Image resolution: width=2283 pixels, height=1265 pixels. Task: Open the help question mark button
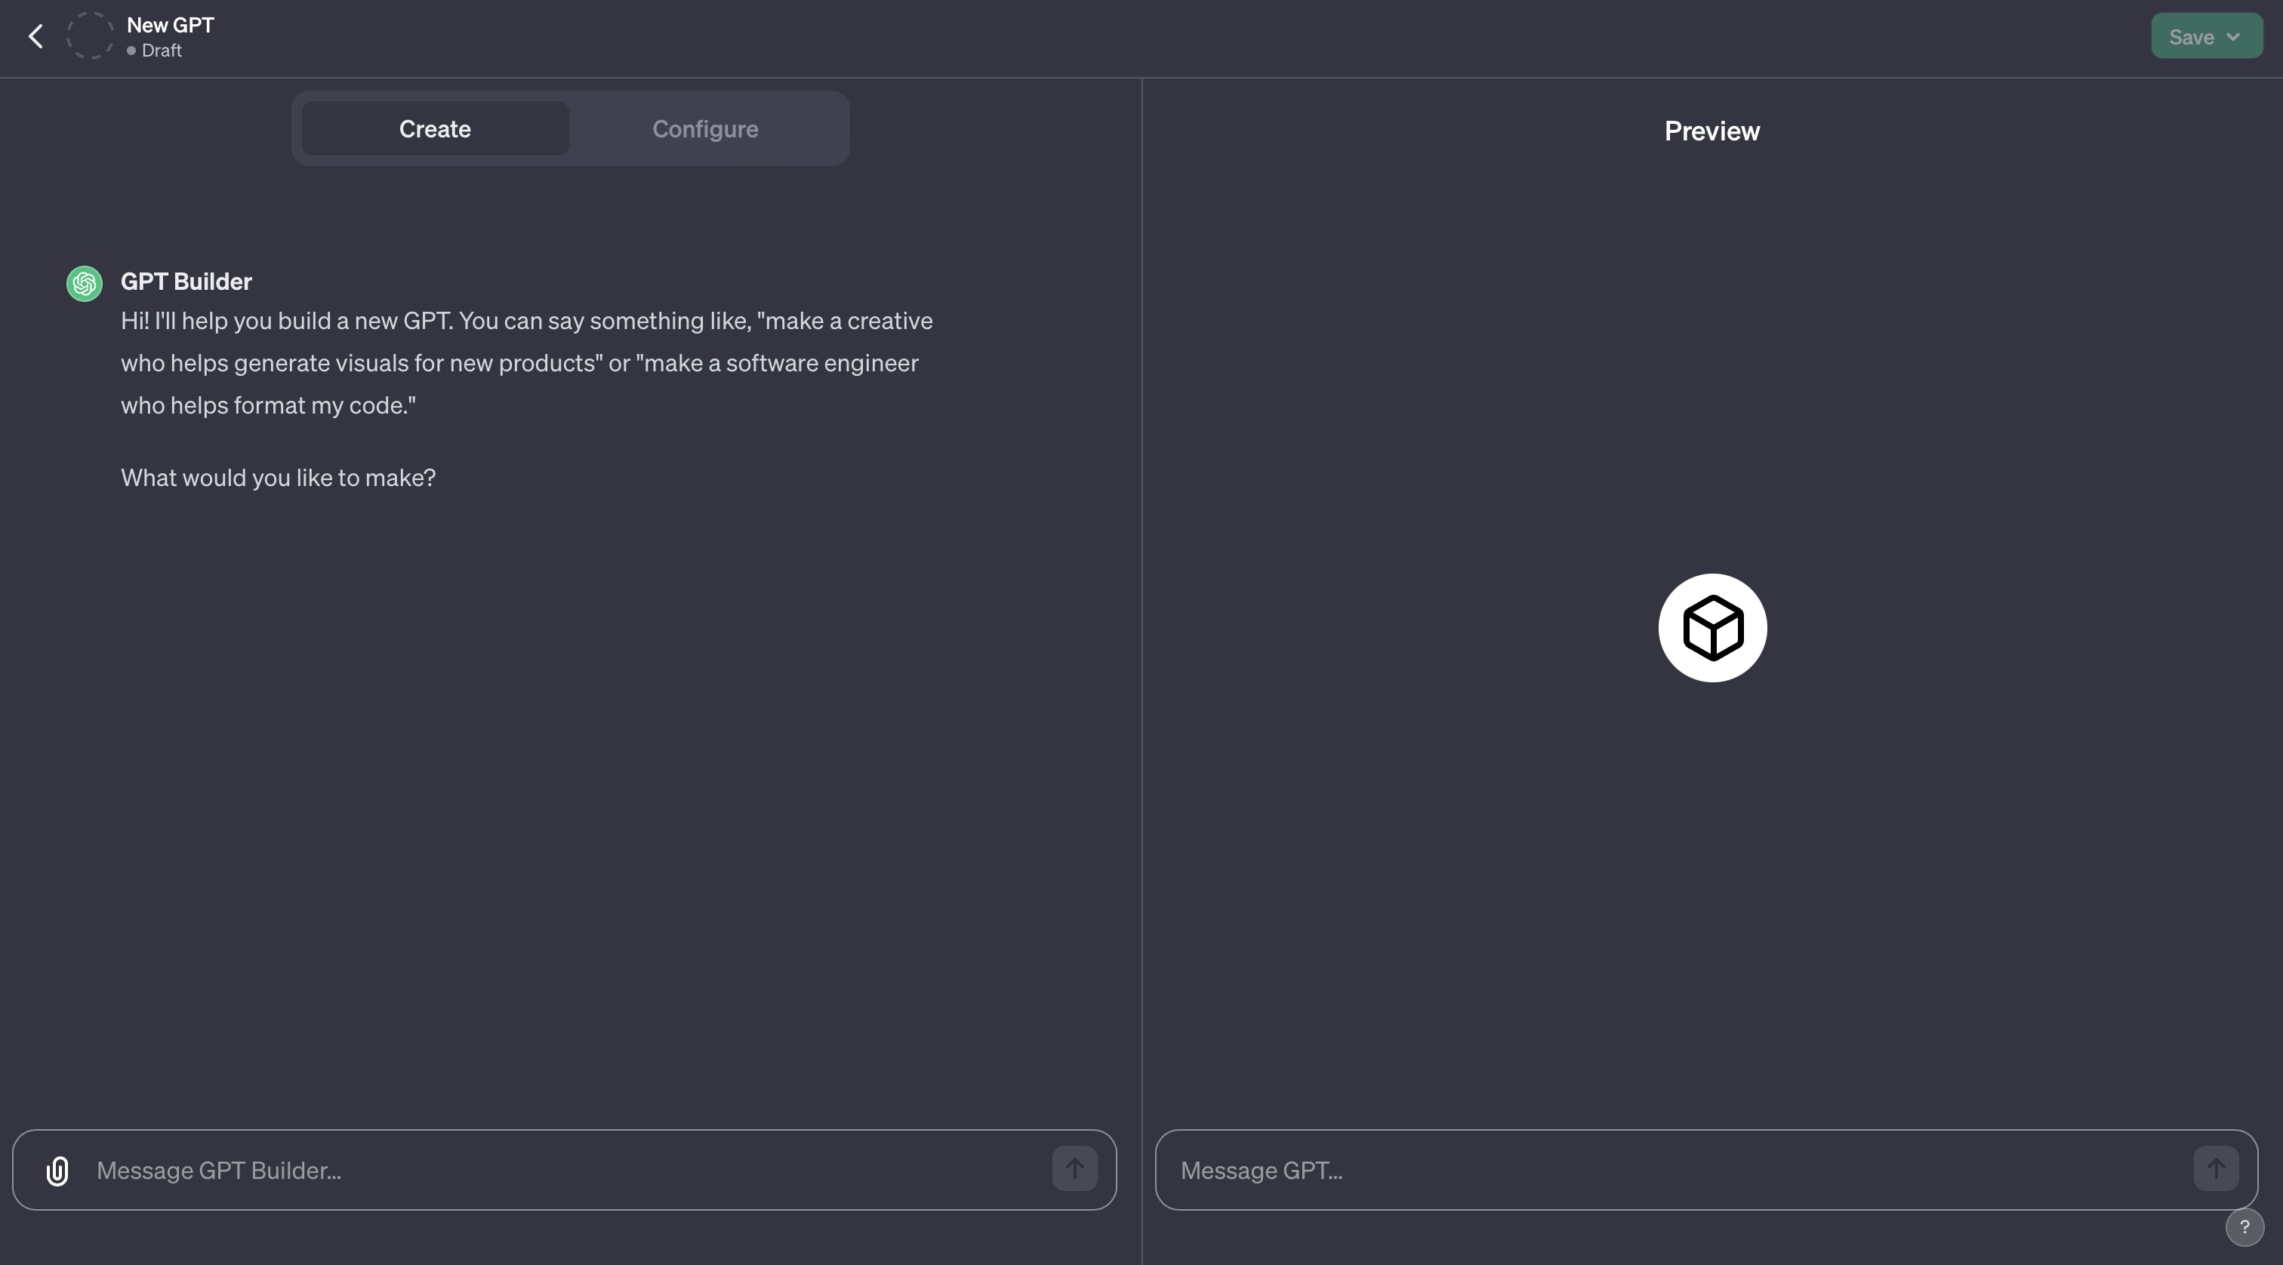2244,1227
